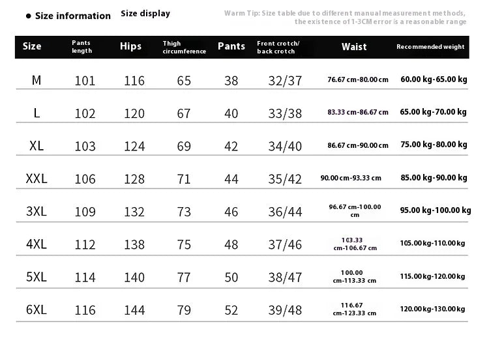Click the pants length value 109
489x342 pixels.
click(85, 212)
